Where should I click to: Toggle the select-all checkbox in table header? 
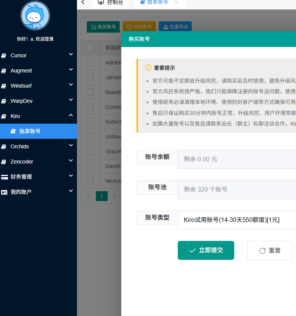pyautogui.click(x=90, y=48)
